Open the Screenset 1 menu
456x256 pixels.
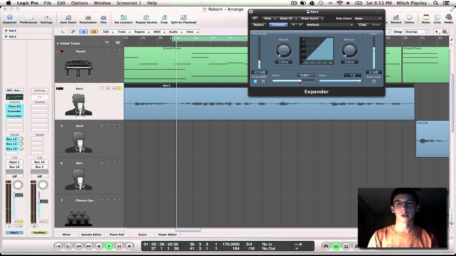[x=129, y=3]
